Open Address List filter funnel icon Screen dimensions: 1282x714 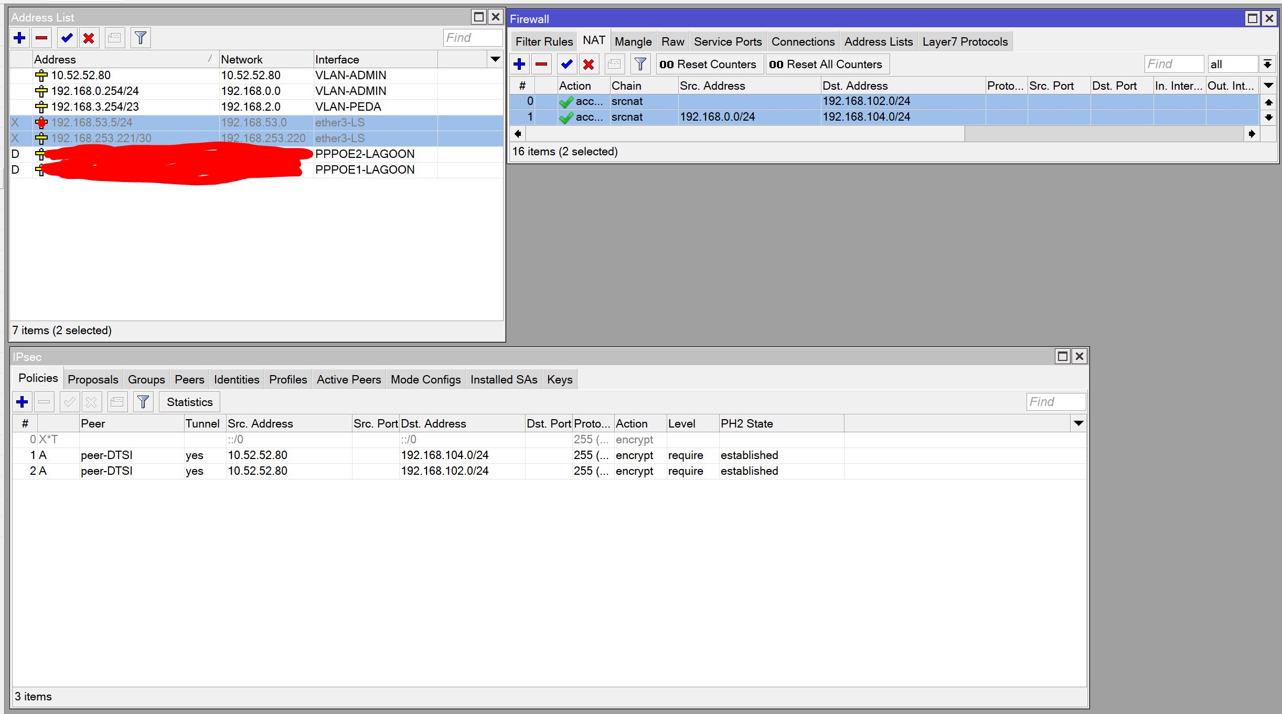(141, 38)
